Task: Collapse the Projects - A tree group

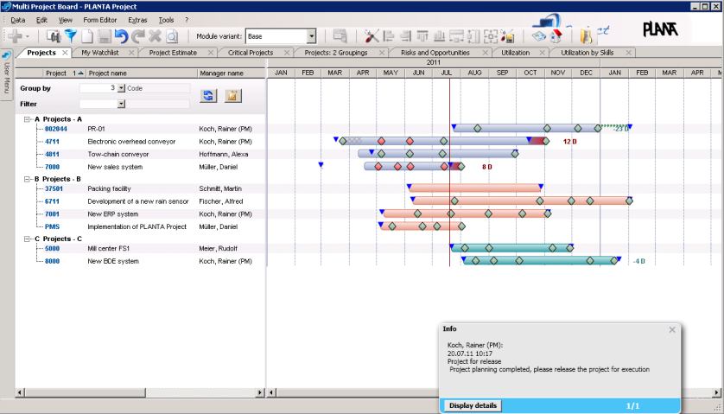Action: (27, 119)
